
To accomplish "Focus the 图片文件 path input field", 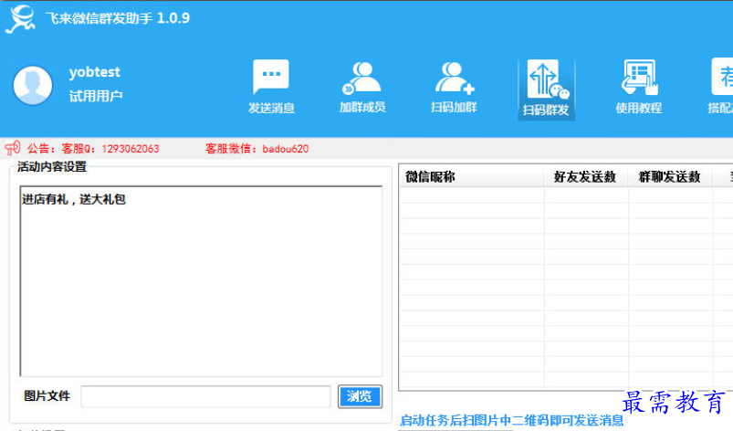I will [x=205, y=396].
